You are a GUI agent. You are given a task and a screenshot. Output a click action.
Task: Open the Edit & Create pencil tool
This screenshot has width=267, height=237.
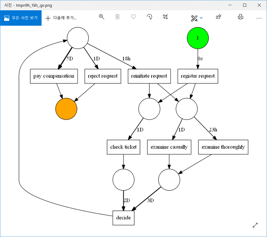pyautogui.click(x=194, y=18)
